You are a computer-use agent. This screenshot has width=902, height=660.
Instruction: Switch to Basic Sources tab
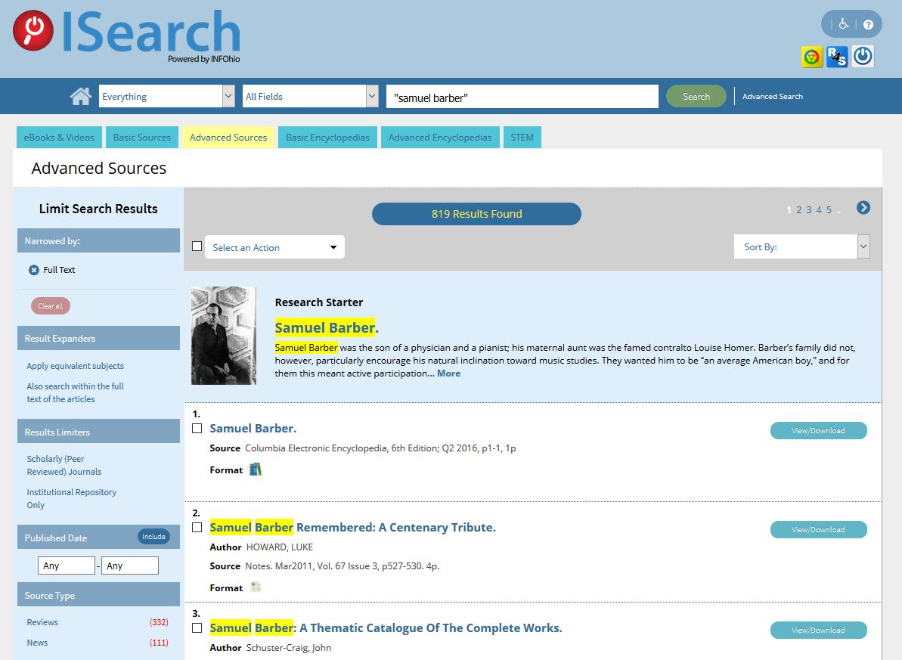click(142, 138)
